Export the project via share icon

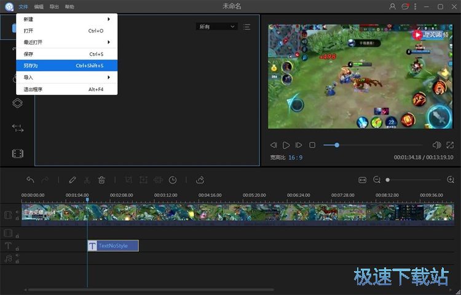click(x=200, y=180)
